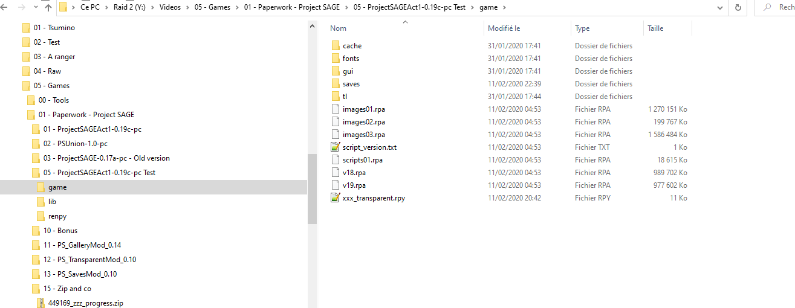Sort by Modifié le column header
This screenshot has width=795, height=308.
tap(504, 28)
